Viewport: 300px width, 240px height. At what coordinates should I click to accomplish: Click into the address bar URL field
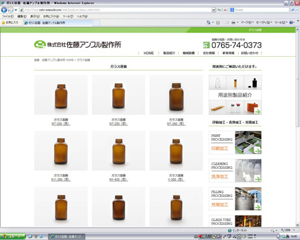(115, 10)
